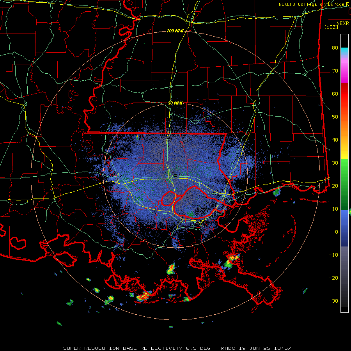Click the -30 value on the dBZ scale
This screenshot has height=351, width=351.
333,301
